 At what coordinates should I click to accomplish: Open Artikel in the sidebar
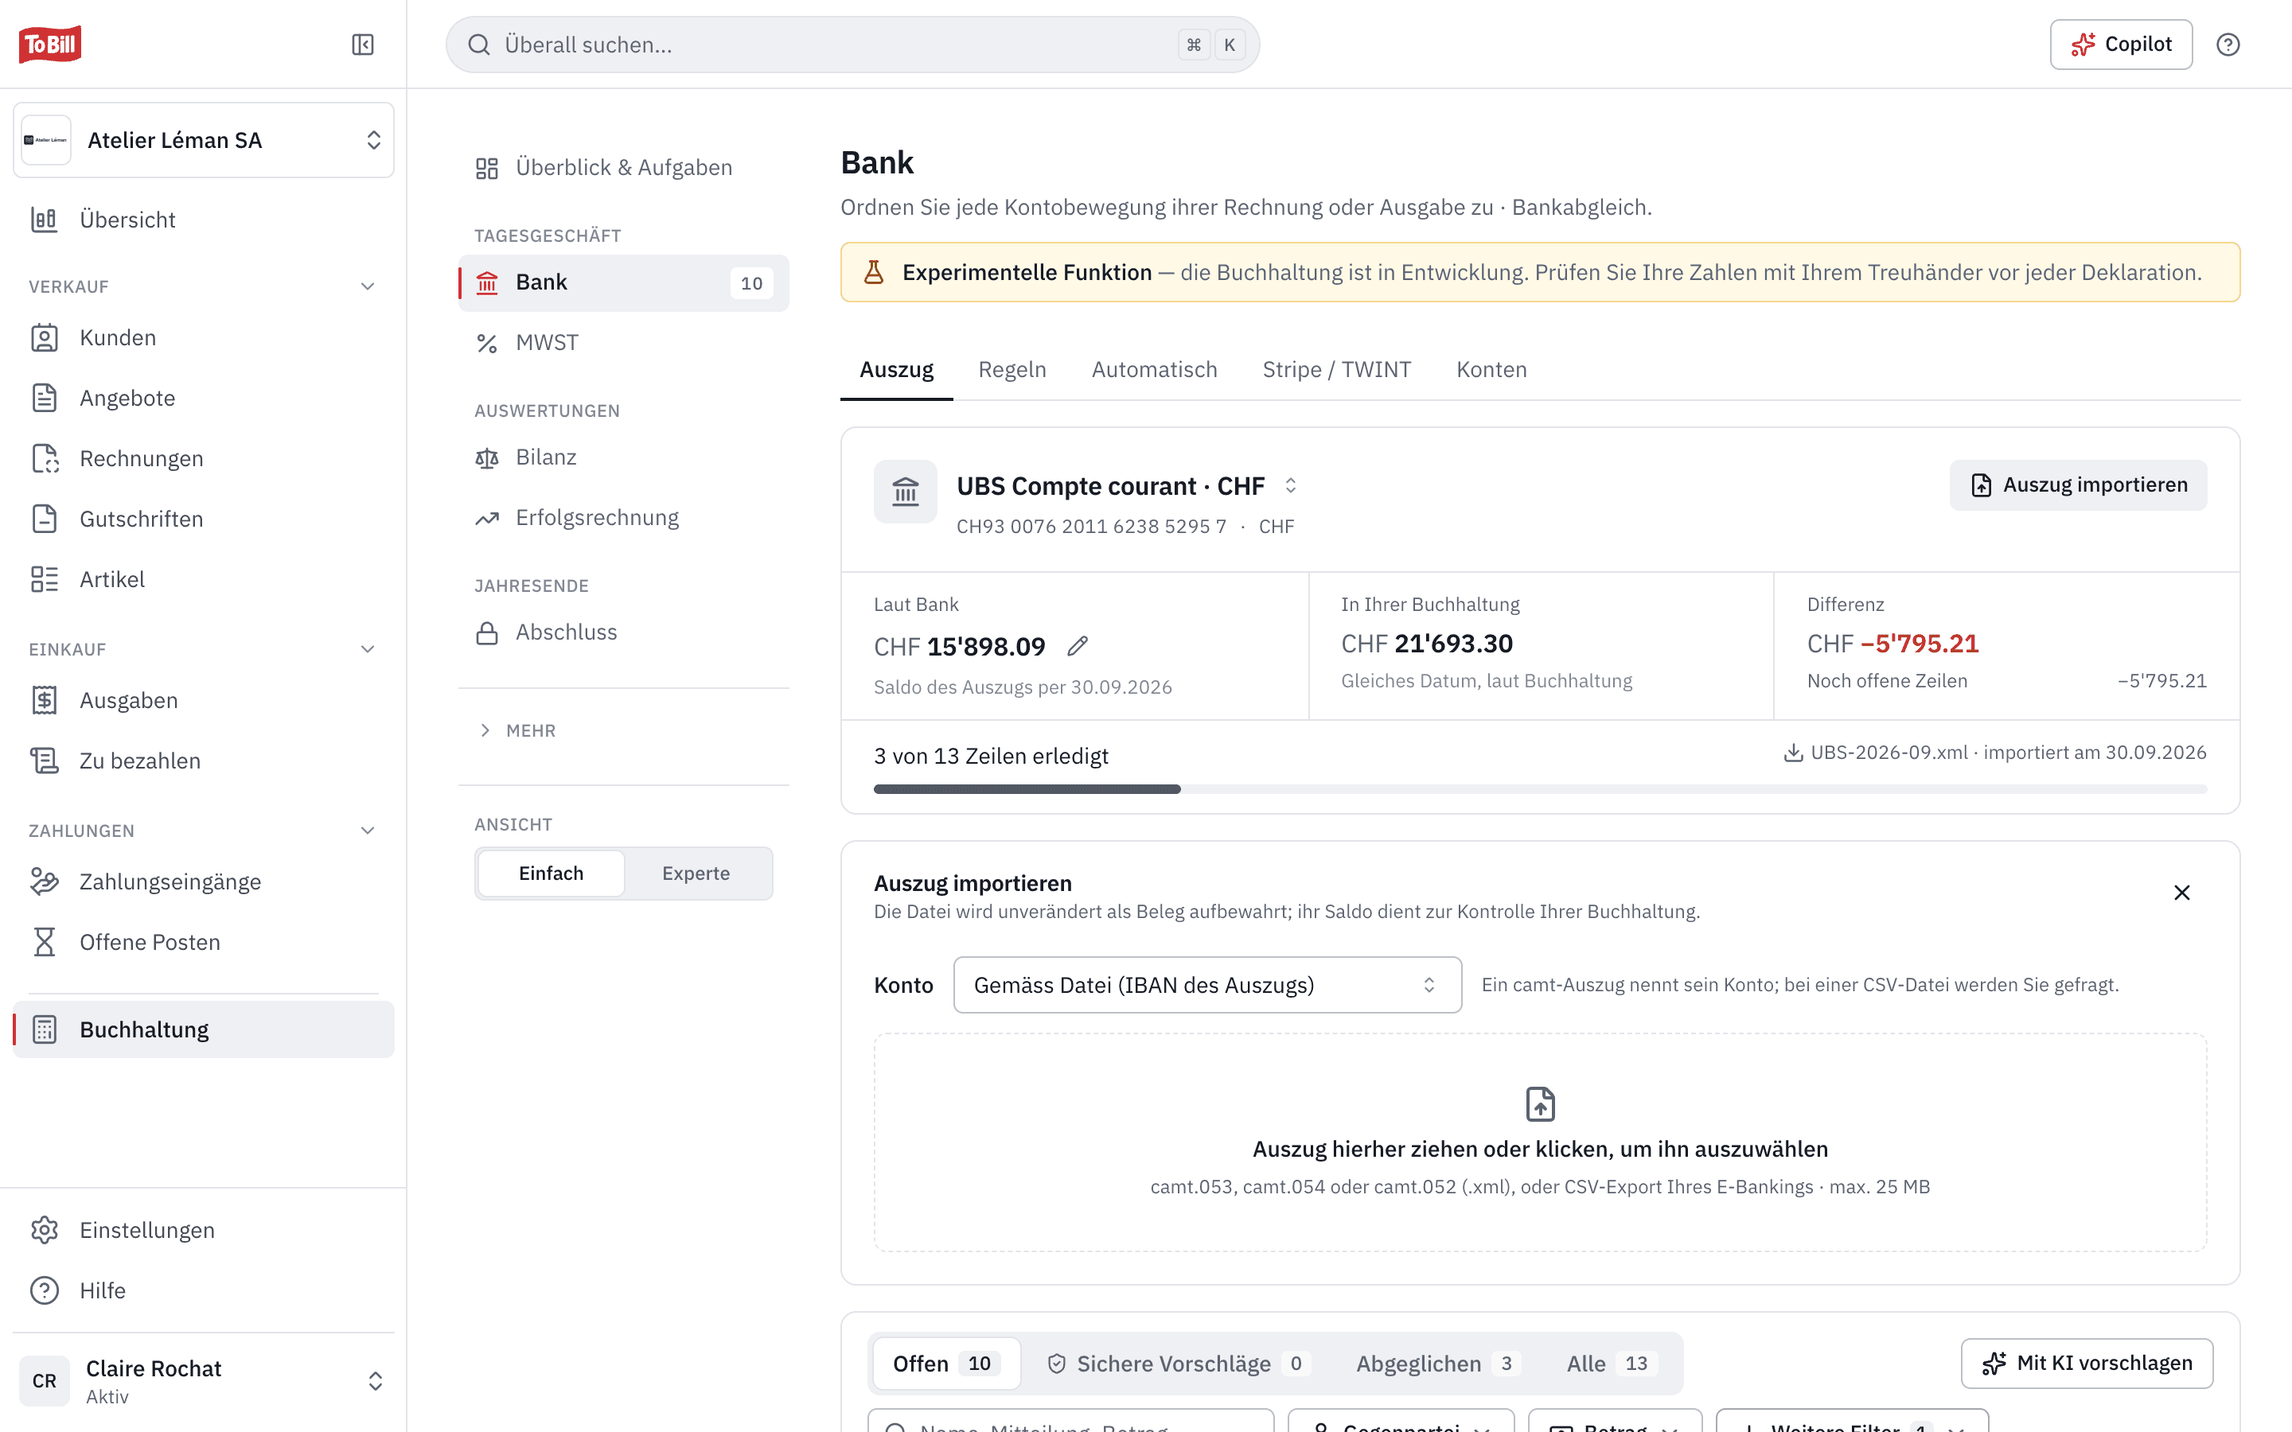[x=203, y=580]
